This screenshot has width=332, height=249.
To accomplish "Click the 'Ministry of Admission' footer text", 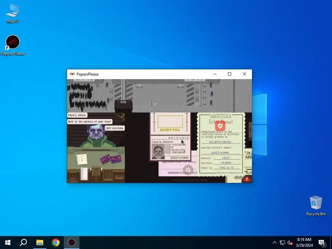I will (x=229, y=173).
